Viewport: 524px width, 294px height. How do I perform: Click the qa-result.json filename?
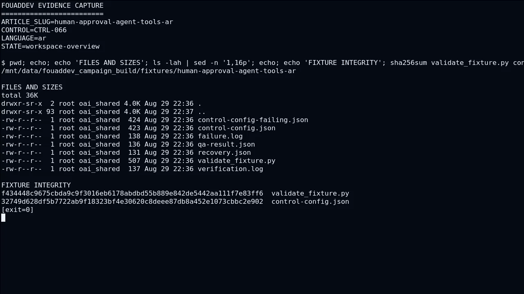tap(226, 144)
